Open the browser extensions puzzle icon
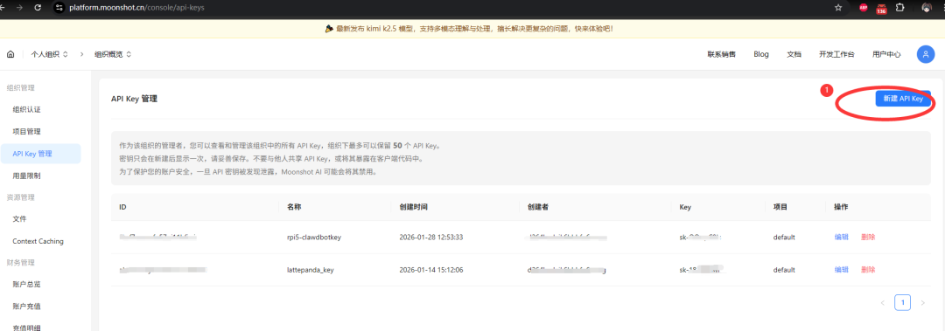Screen dimensions: 945x331 pos(899,8)
